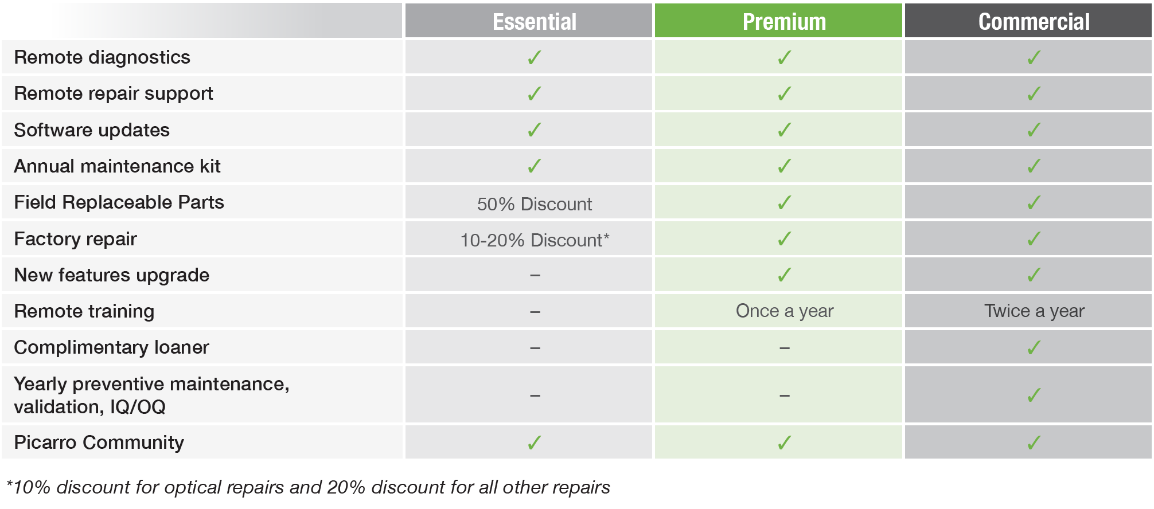Click the discount footnote text below the table
This screenshot has height=509, width=1154.
pyautogui.click(x=308, y=487)
